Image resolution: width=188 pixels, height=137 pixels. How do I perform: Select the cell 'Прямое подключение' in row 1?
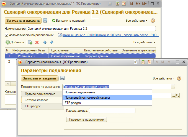click(x=66, y=56)
